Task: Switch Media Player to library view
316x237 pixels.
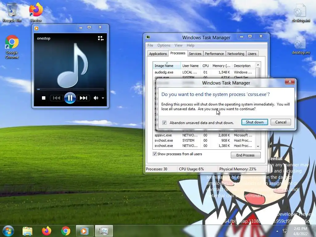Action: click(101, 38)
